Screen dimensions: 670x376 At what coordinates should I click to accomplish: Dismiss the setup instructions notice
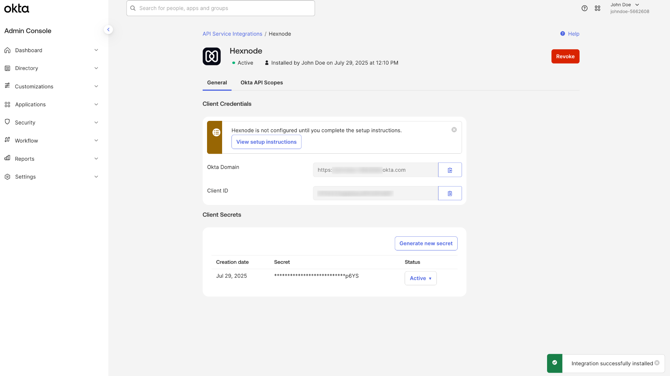(x=454, y=130)
